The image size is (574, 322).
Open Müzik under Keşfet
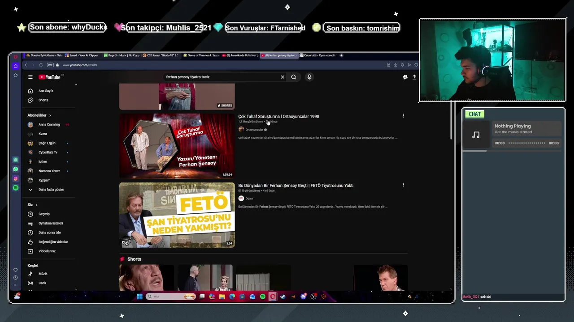point(43,274)
